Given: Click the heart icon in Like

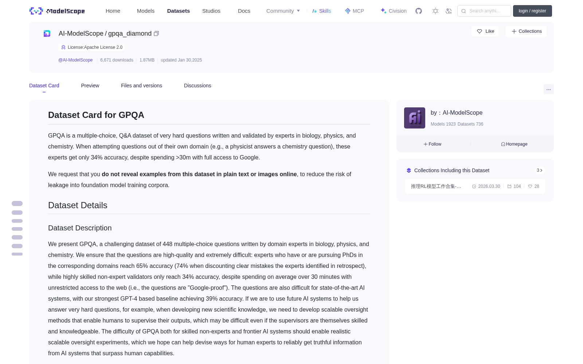Looking at the screenshot, I should point(480,31).
